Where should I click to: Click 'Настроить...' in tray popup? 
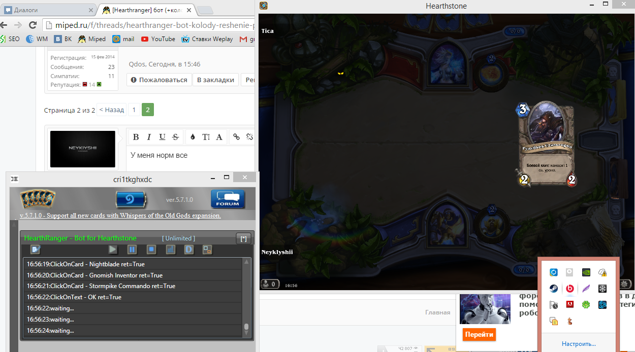(x=579, y=343)
